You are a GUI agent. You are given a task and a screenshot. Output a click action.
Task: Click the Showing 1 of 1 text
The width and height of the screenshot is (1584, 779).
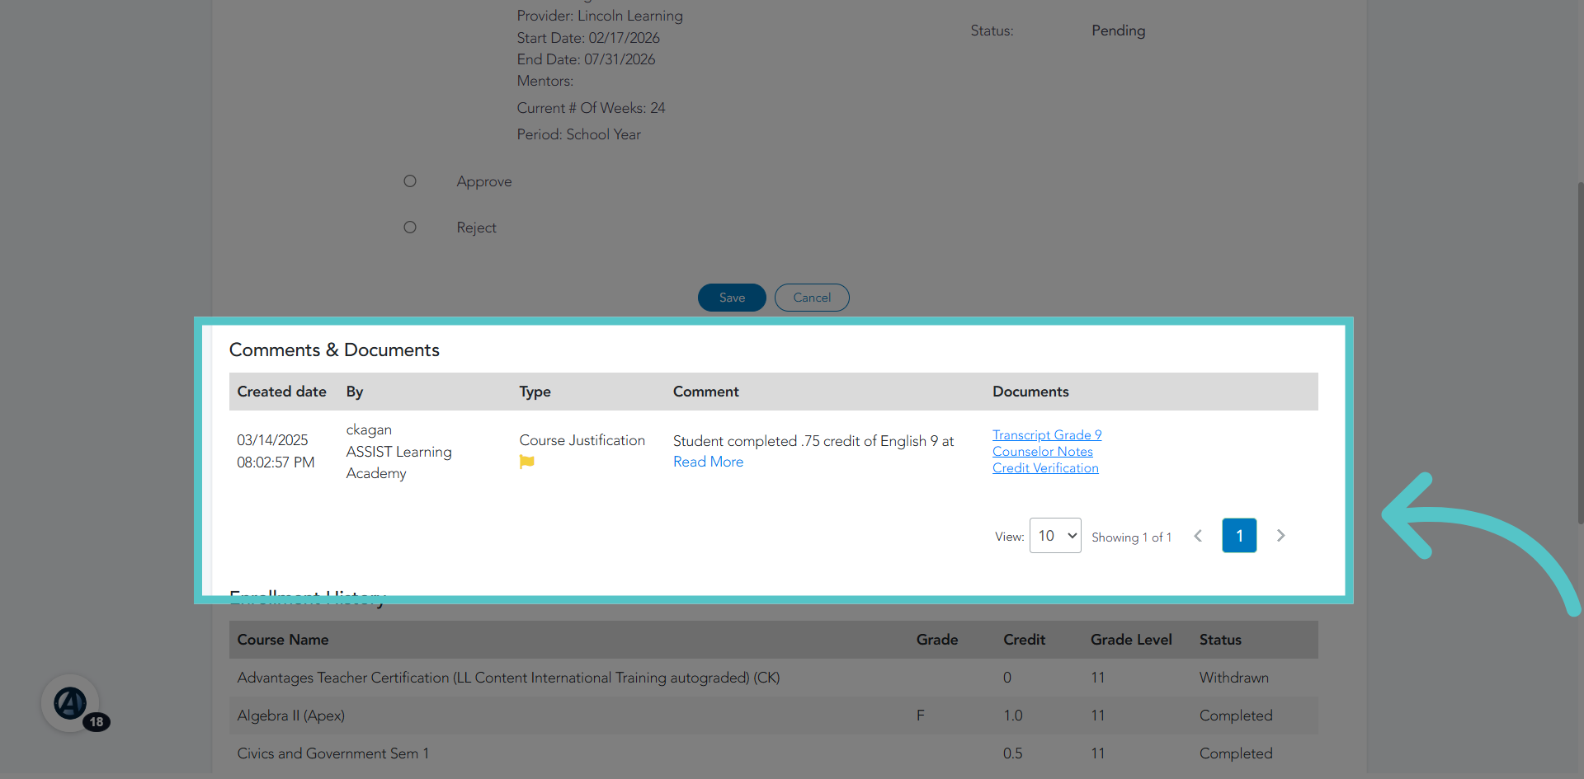1131,537
